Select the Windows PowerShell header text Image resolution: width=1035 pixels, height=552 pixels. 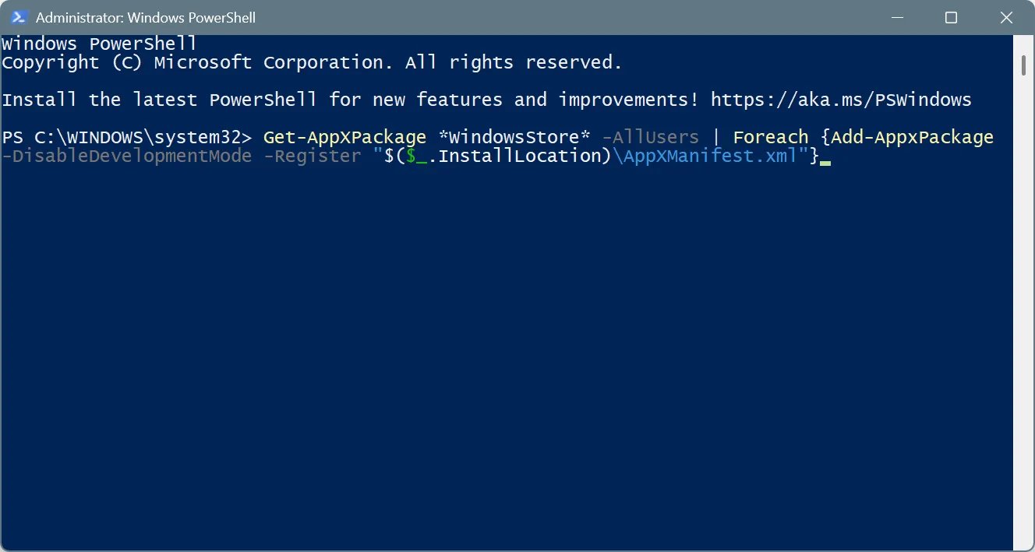click(x=97, y=43)
